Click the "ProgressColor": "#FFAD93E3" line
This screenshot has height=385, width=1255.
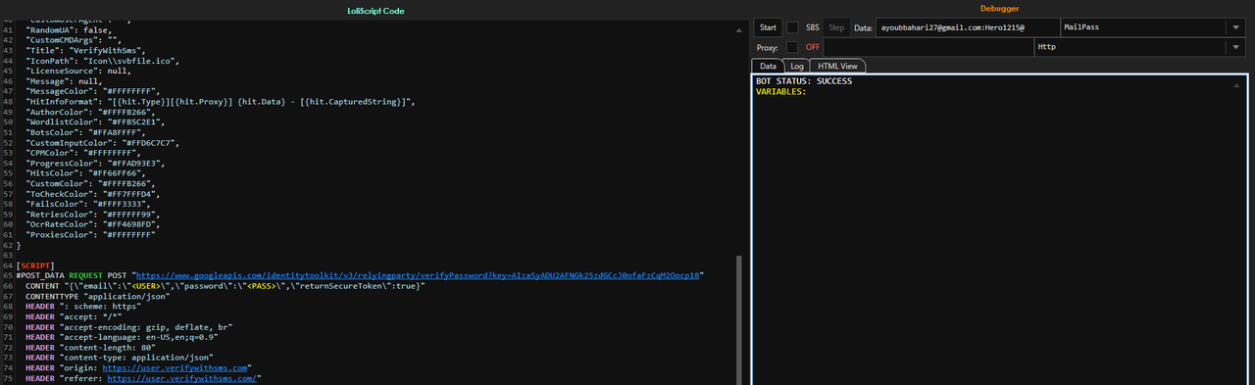94,163
